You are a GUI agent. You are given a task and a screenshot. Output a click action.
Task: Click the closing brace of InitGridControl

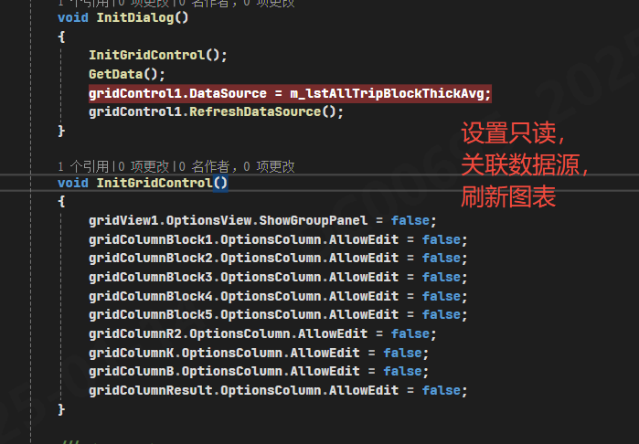tap(61, 409)
